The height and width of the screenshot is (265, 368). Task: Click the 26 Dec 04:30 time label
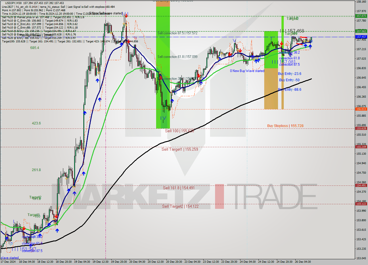point(303,262)
